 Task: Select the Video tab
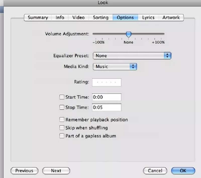(x=78, y=18)
